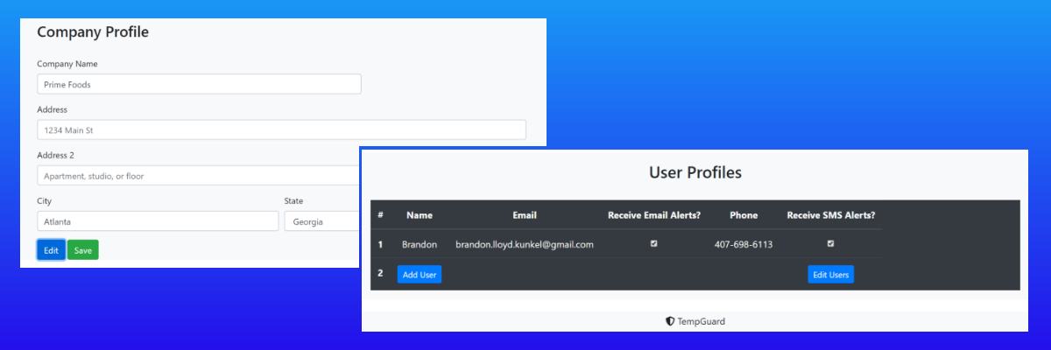Focus the Company Name field with Prime Foods
Viewport: 1051px width, 350px height.
coord(199,84)
